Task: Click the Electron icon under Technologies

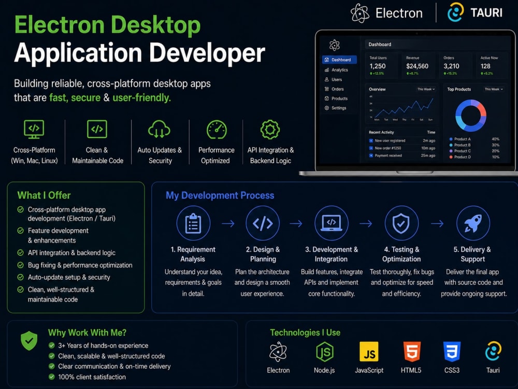Action: (x=278, y=352)
